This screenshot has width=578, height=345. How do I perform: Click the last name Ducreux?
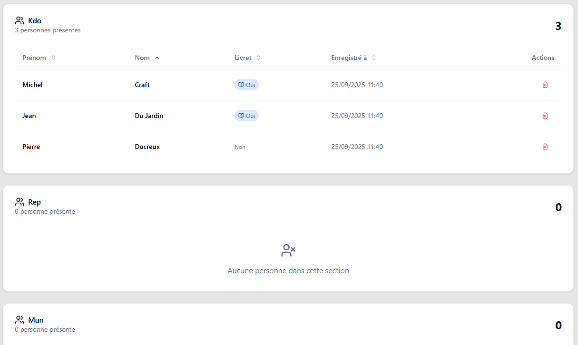[x=147, y=147]
